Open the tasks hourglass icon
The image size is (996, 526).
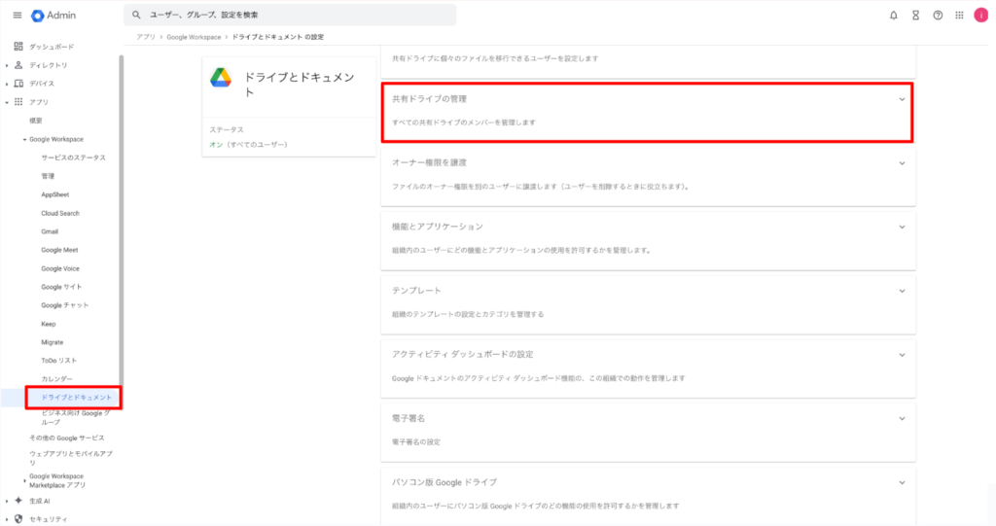pyautogui.click(x=915, y=16)
